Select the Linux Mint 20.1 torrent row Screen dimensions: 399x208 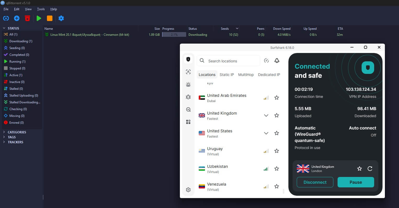(x=194, y=34)
